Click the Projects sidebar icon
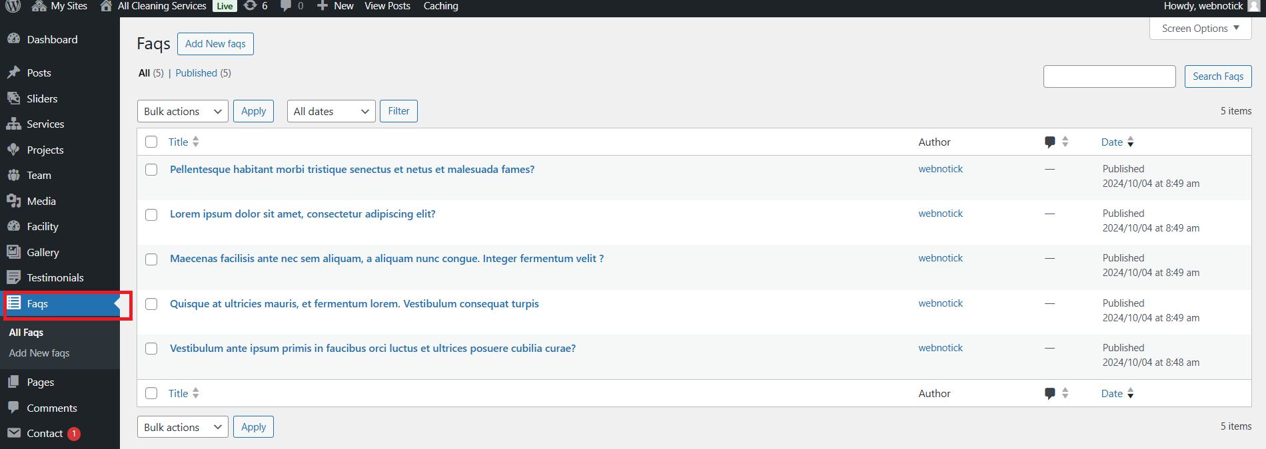 (13, 150)
